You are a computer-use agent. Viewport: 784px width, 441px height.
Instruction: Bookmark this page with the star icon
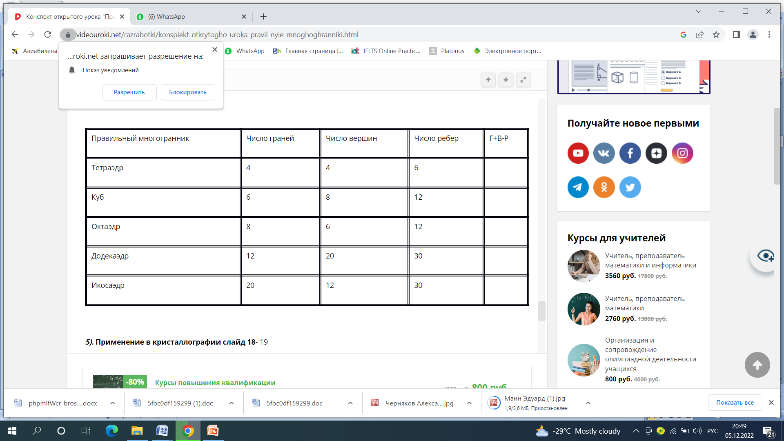click(716, 35)
